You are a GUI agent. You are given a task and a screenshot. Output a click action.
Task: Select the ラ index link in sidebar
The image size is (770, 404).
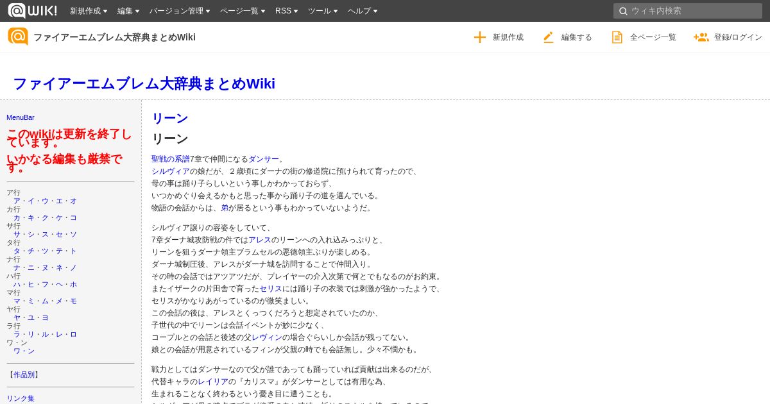click(17, 334)
